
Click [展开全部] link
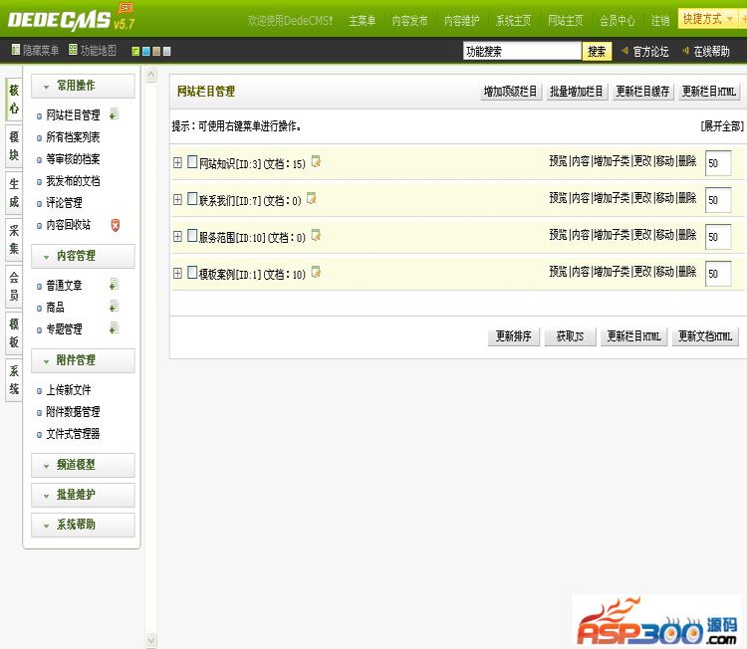point(722,126)
